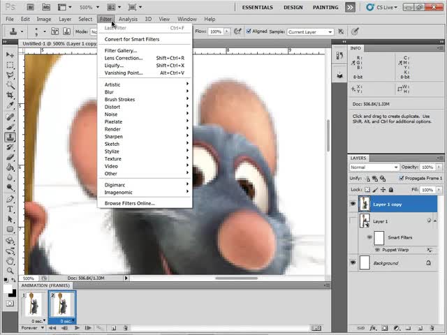Hide the Layer 1 copy layer
This screenshot has width=447, height=335.
353,204
